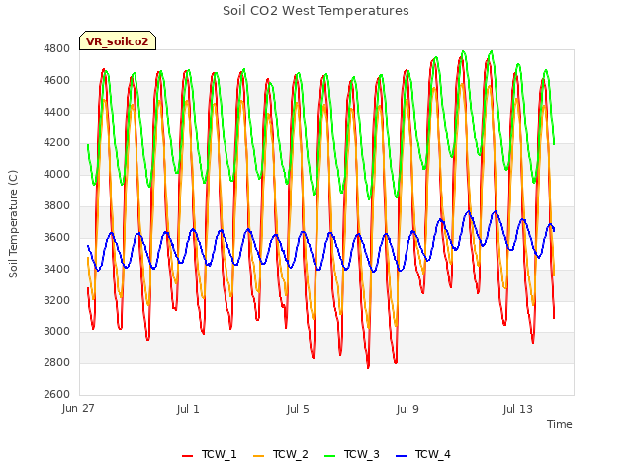Click the Jul 5 date tick label

click(x=298, y=409)
